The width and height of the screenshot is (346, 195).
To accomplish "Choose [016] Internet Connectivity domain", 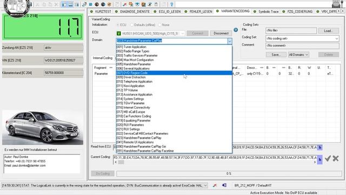I will 174,107.
